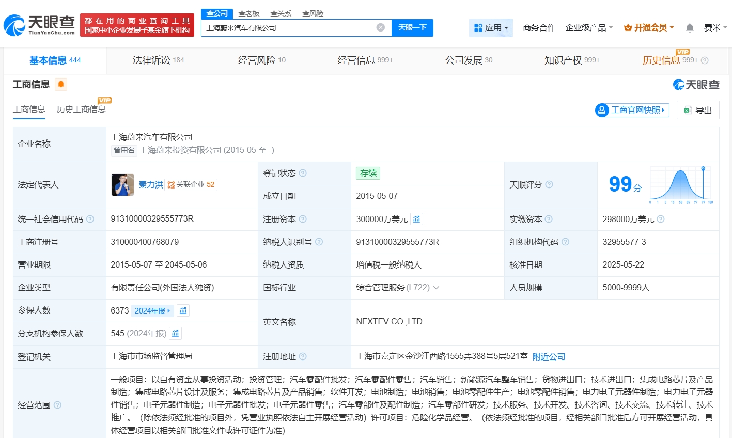Open help icon beside 统一社会信用代码
The image size is (732, 438).
pyautogui.click(x=90, y=219)
